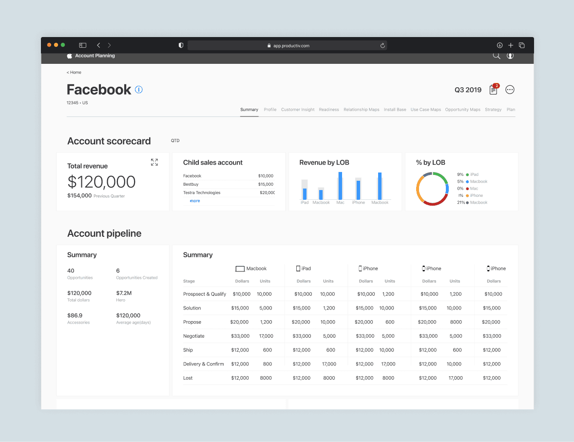Open the Use Case Maps tab
The image size is (574, 442).
(x=426, y=110)
